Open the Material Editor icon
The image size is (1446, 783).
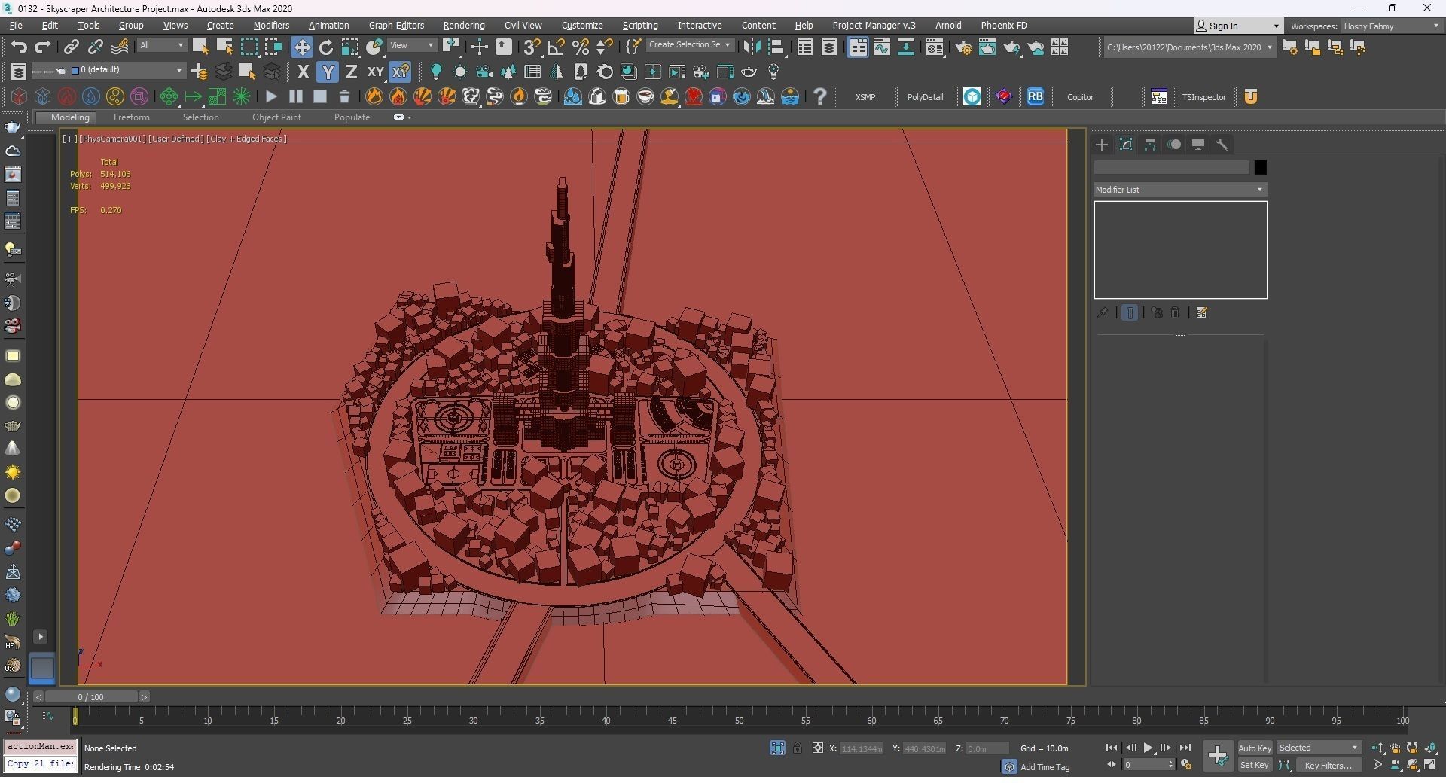[935, 47]
